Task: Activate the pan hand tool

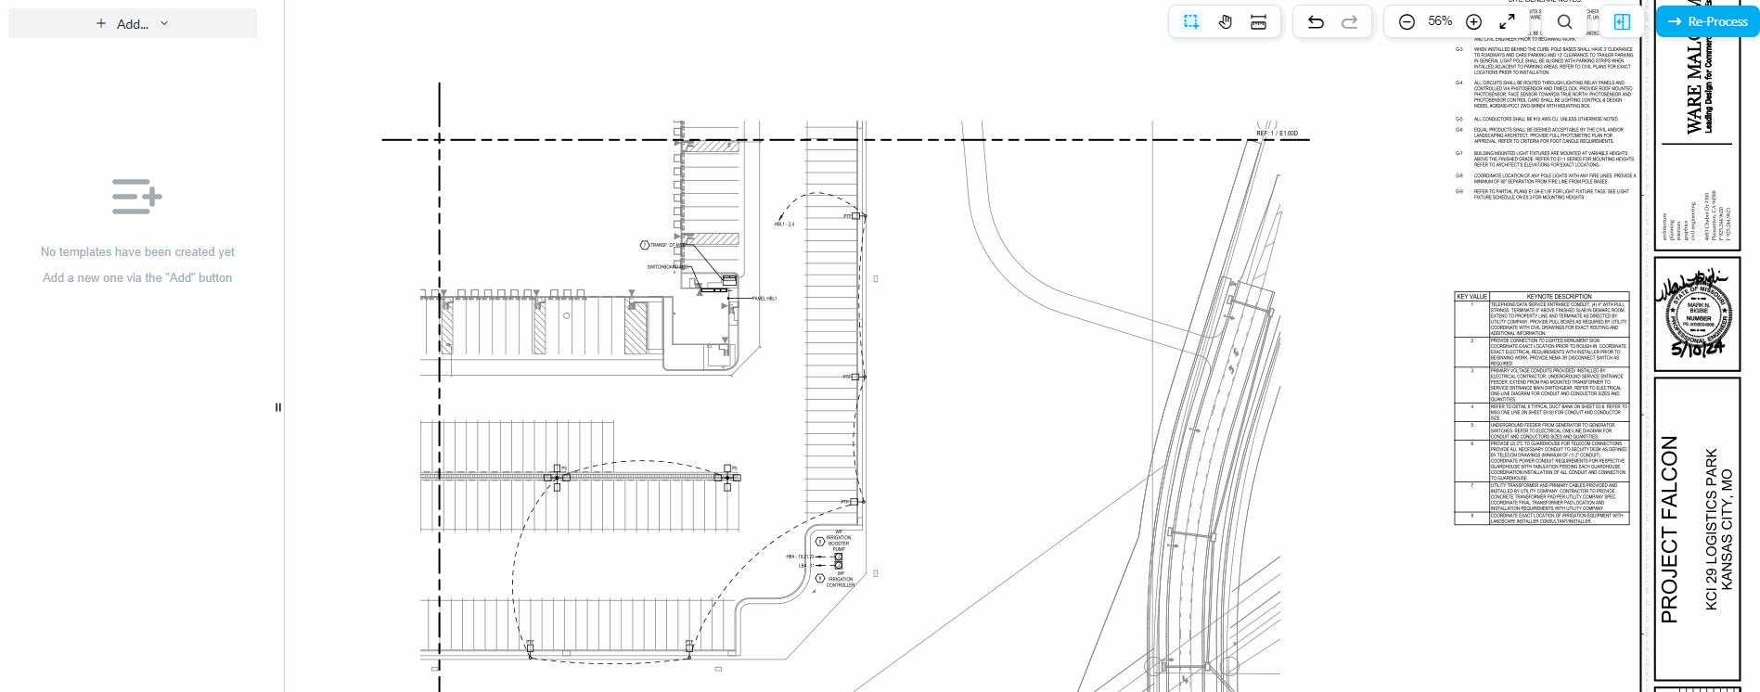Action: tap(1225, 21)
